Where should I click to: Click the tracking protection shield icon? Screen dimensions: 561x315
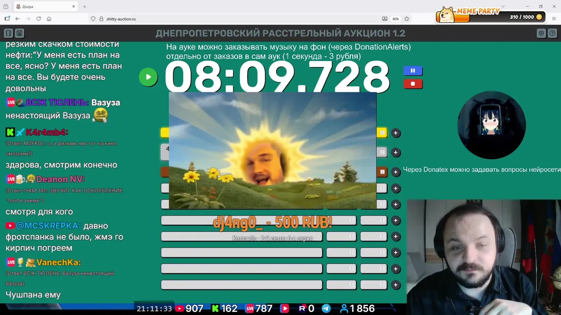[x=93, y=19]
